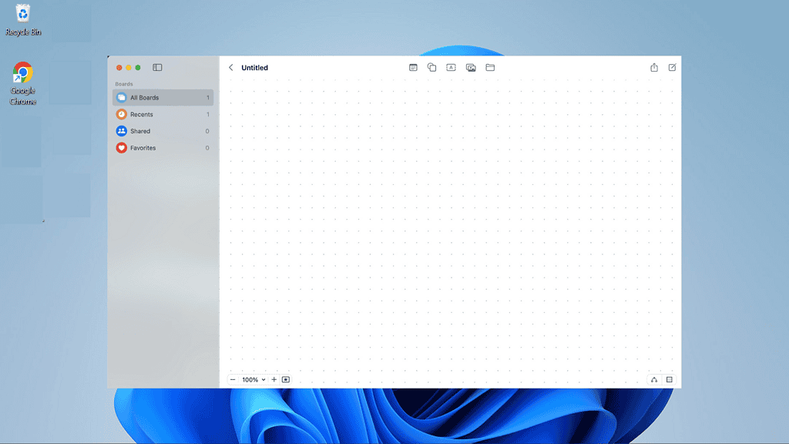Go back using the chevron arrow

click(x=231, y=67)
